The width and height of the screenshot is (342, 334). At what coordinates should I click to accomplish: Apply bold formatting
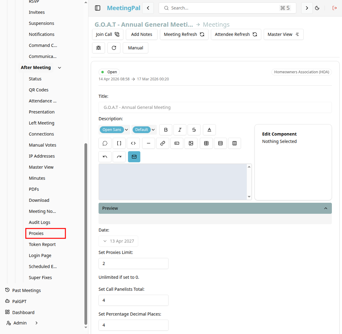point(166,130)
